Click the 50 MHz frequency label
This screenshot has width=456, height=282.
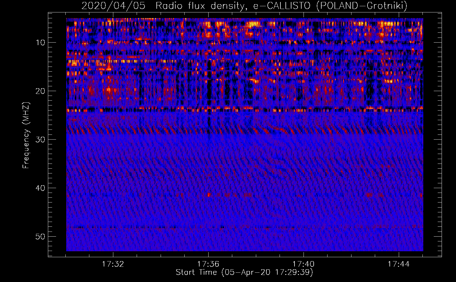(41, 236)
